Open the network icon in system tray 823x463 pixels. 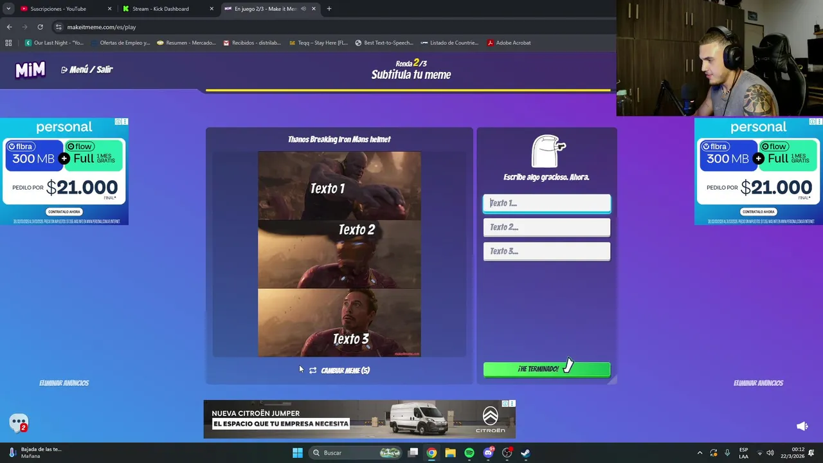[759, 453]
